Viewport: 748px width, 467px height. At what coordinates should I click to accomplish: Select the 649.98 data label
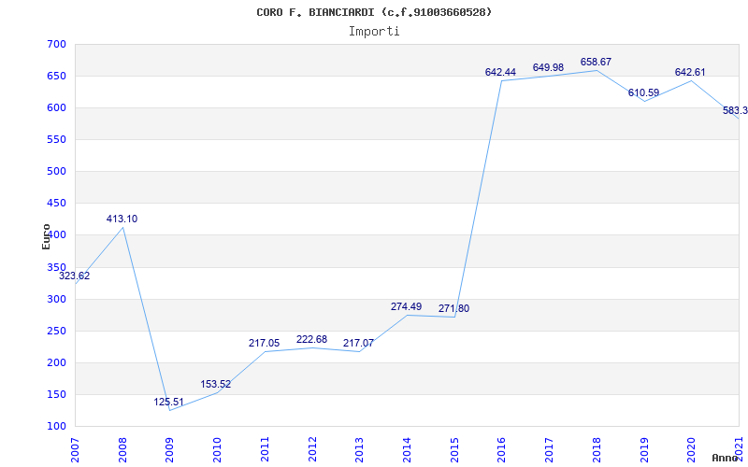click(x=548, y=67)
